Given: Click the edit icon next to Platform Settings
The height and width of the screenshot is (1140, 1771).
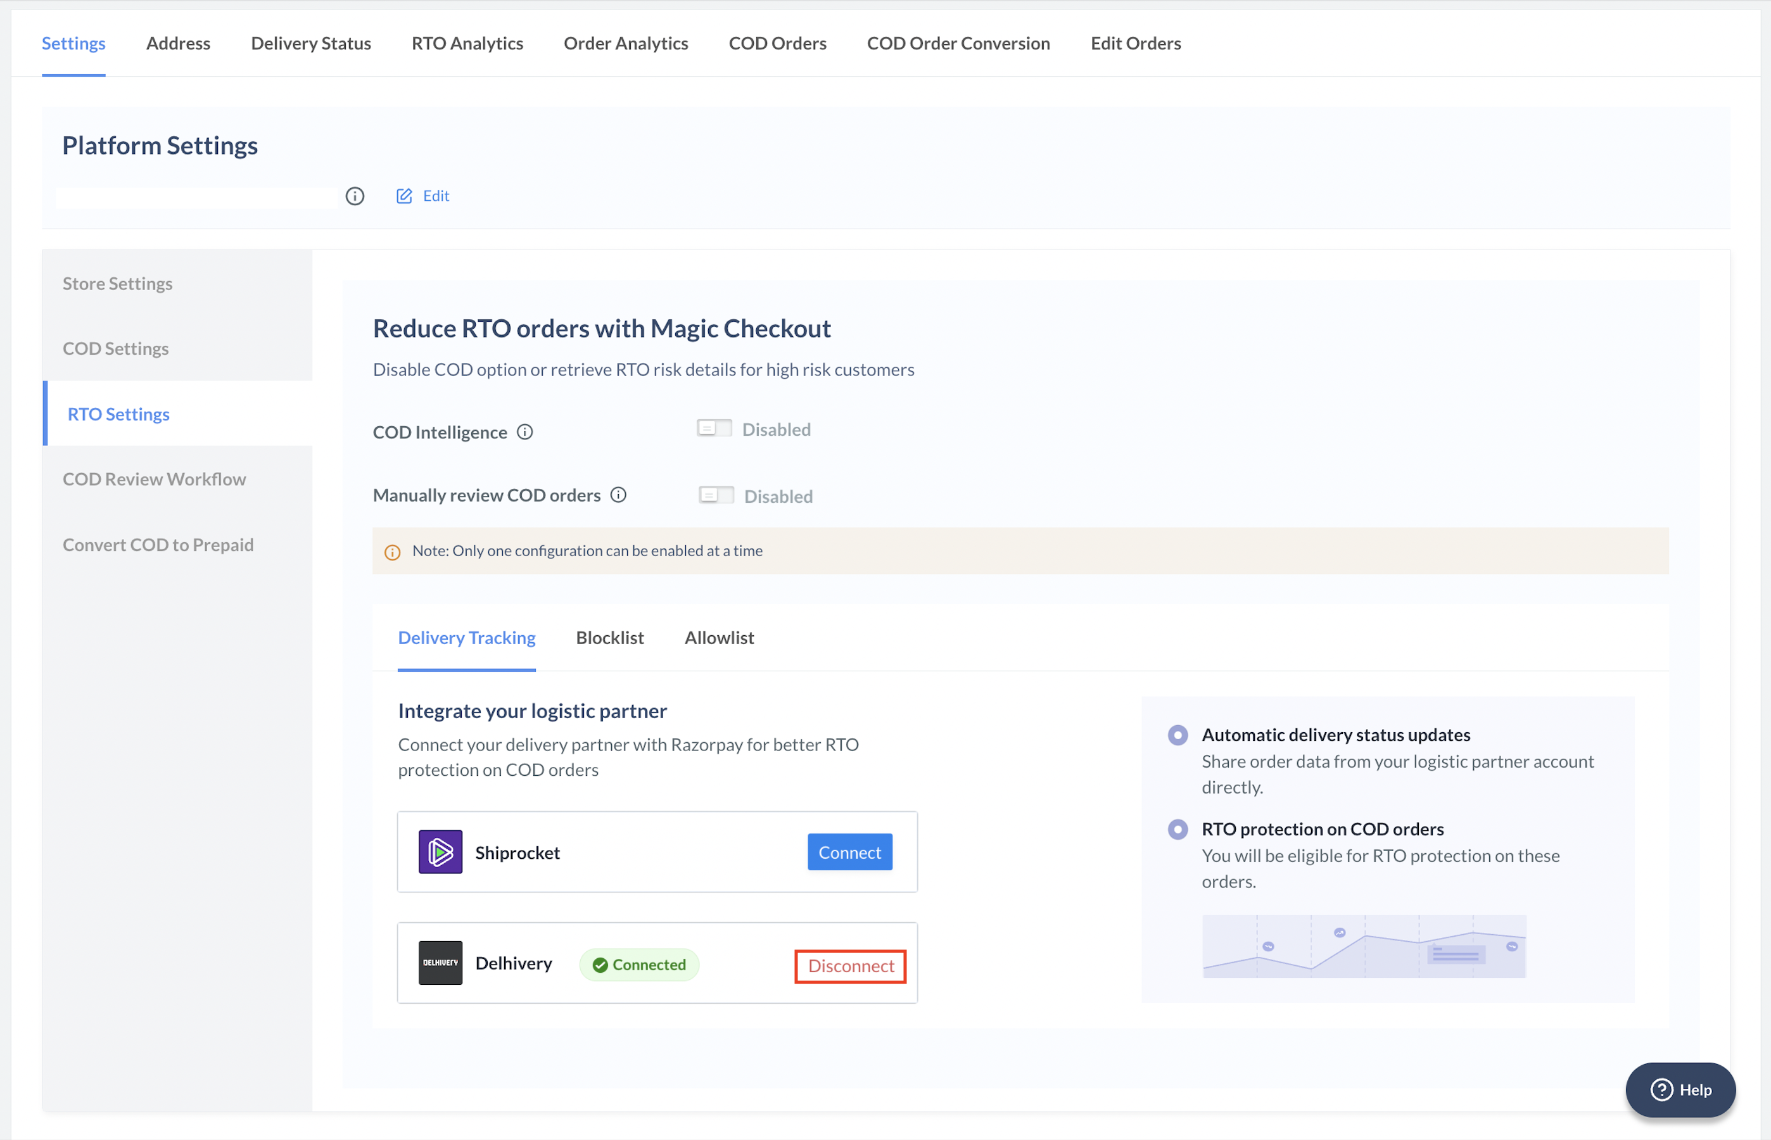Looking at the screenshot, I should click(x=404, y=195).
